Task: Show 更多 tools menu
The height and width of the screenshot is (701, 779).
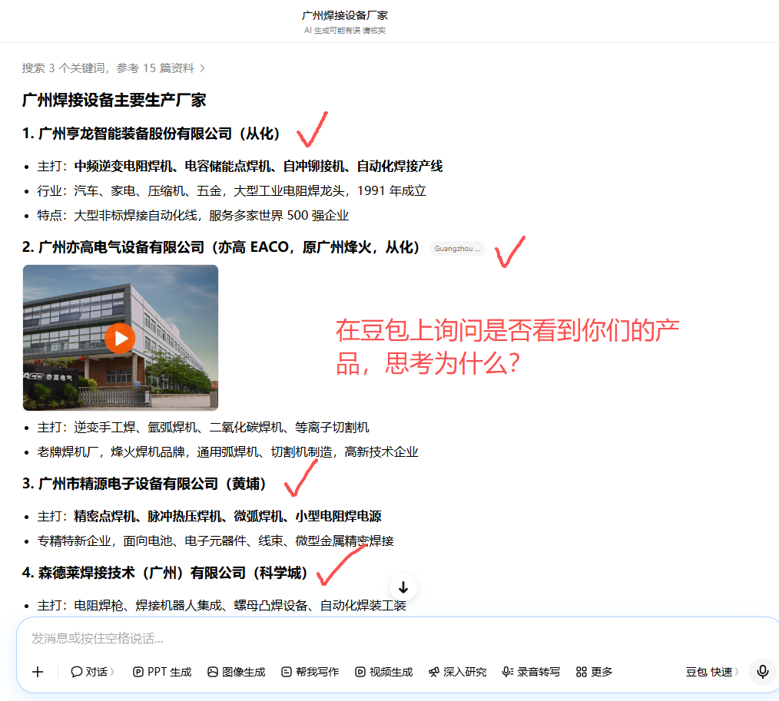Action: tap(594, 672)
